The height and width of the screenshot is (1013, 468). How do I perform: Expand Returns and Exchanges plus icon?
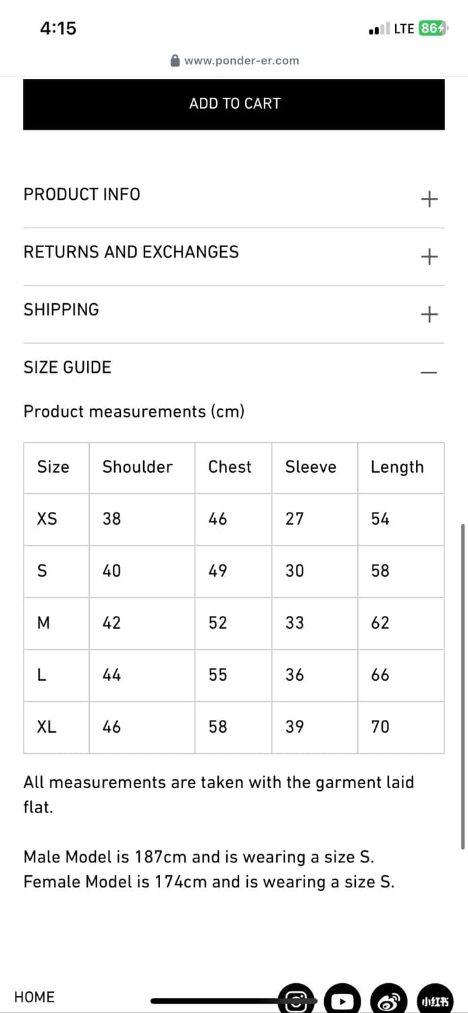pyautogui.click(x=429, y=257)
